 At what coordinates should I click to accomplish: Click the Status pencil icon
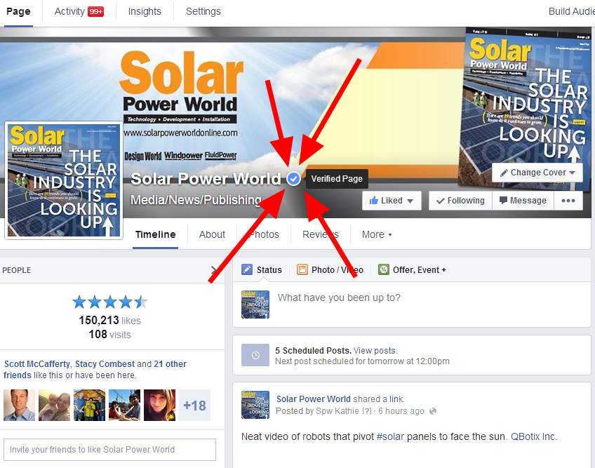247,269
